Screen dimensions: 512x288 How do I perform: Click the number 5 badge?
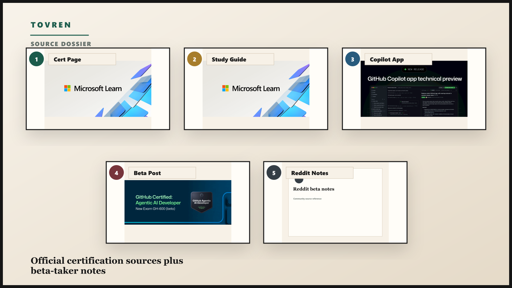pyautogui.click(x=274, y=173)
